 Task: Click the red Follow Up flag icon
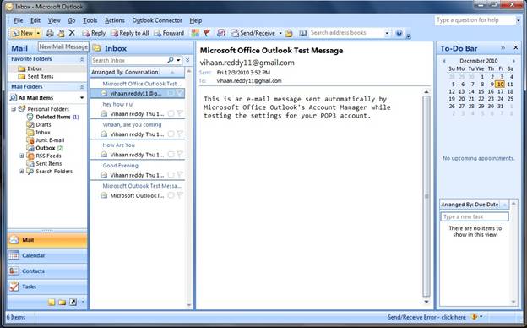point(207,33)
